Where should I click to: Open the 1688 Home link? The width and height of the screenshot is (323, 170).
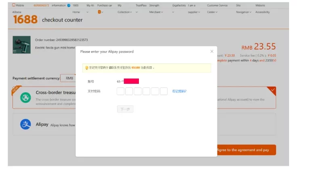click(x=76, y=8)
